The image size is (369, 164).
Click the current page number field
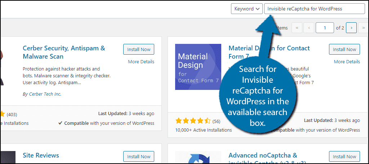(x=325, y=28)
